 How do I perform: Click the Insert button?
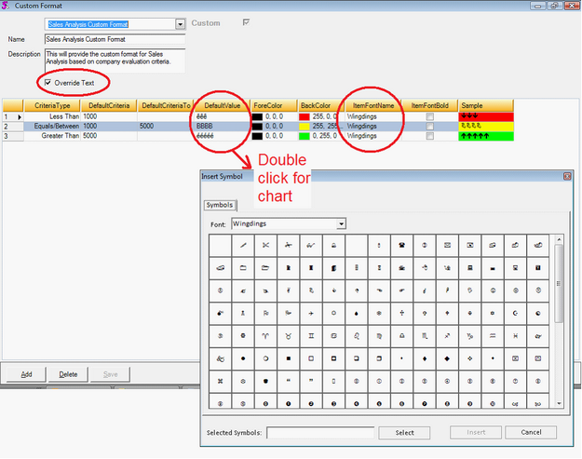click(x=476, y=432)
